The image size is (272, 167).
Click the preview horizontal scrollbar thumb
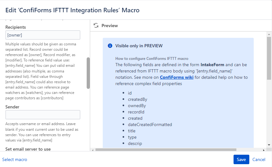[166, 150]
